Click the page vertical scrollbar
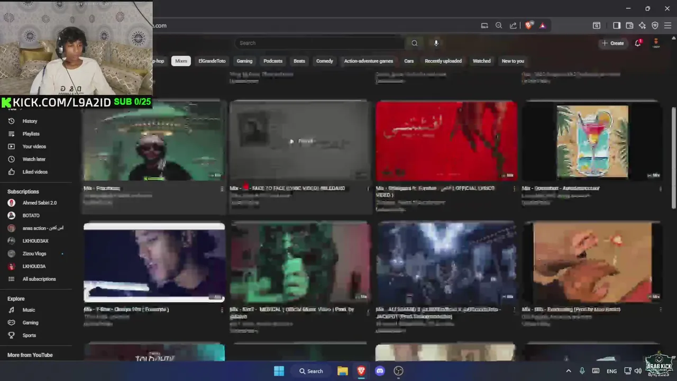The height and width of the screenshot is (381, 677). [x=673, y=159]
